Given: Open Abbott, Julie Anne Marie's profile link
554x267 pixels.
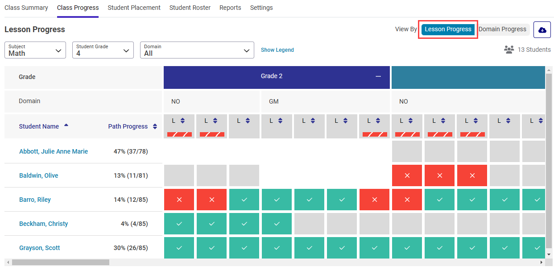Looking at the screenshot, I should click(x=54, y=151).
